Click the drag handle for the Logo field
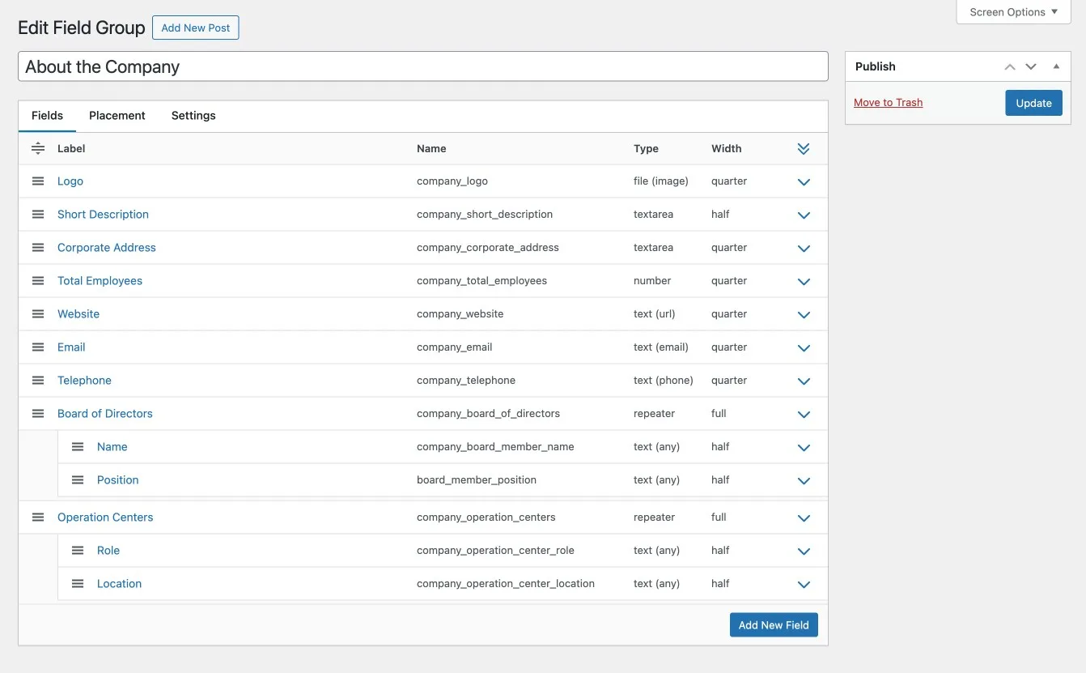The width and height of the screenshot is (1086, 673). click(x=38, y=181)
